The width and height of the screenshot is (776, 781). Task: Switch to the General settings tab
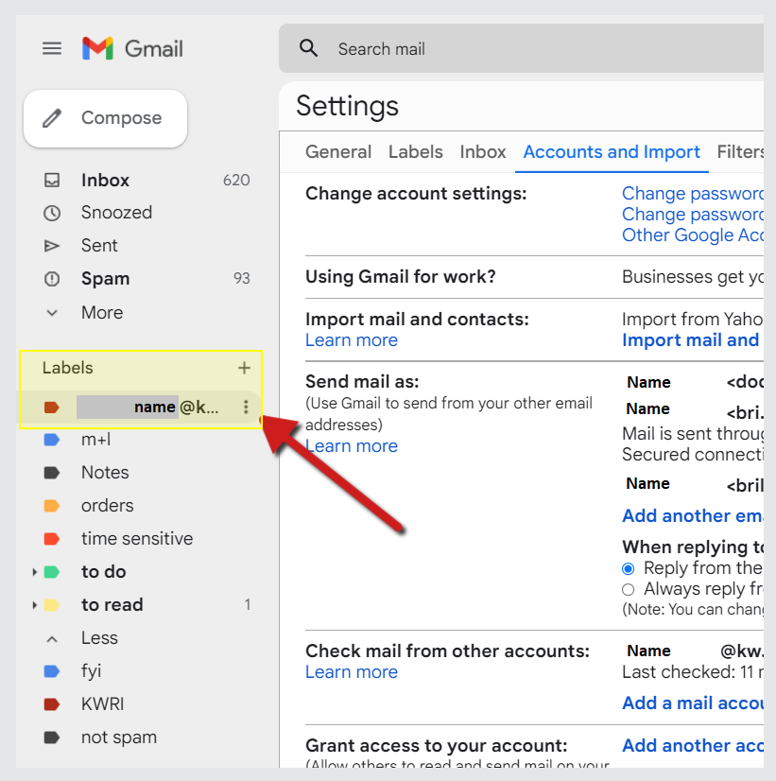tap(338, 152)
